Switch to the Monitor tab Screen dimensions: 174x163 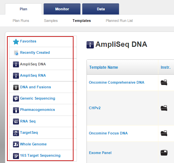[62, 9]
